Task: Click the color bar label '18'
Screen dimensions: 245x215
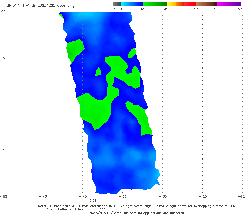Action: pos(142,9)
